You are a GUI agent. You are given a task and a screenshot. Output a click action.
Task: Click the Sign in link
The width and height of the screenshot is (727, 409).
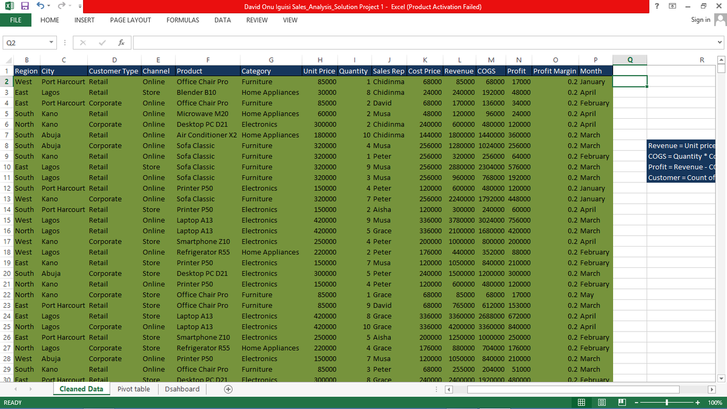point(700,19)
